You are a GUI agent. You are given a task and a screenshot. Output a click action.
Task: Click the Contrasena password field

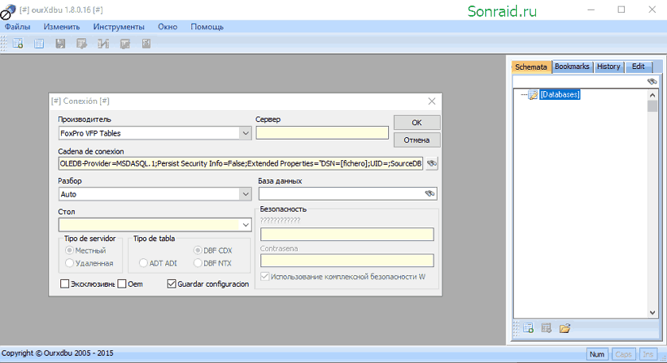347,260
